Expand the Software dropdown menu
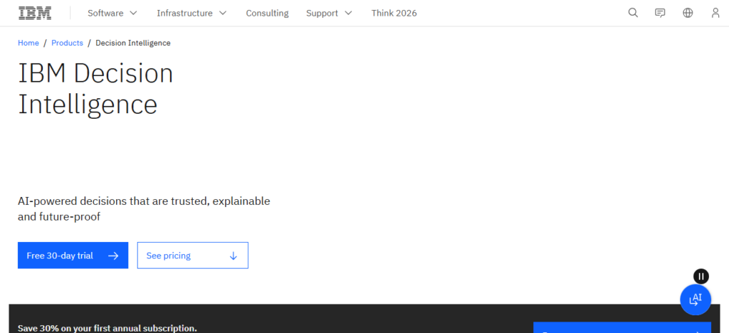 tap(112, 13)
